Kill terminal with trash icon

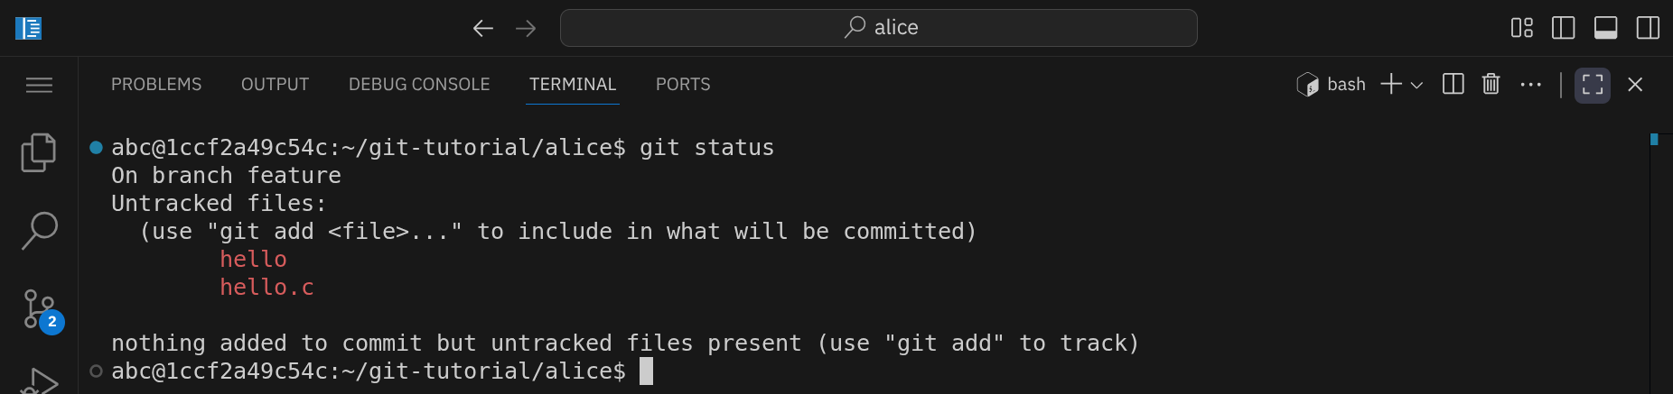click(1491, 85)
